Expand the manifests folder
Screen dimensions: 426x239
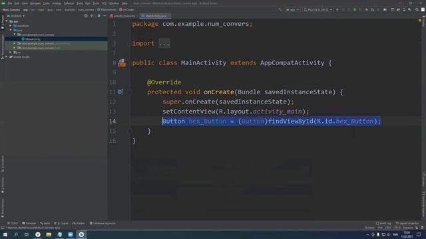pyautogui.click(x=11, y=26)
